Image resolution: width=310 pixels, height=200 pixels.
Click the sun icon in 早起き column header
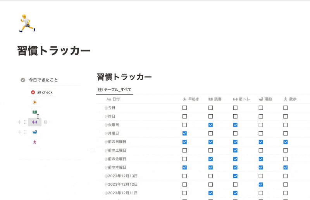[x=184, y=99]
